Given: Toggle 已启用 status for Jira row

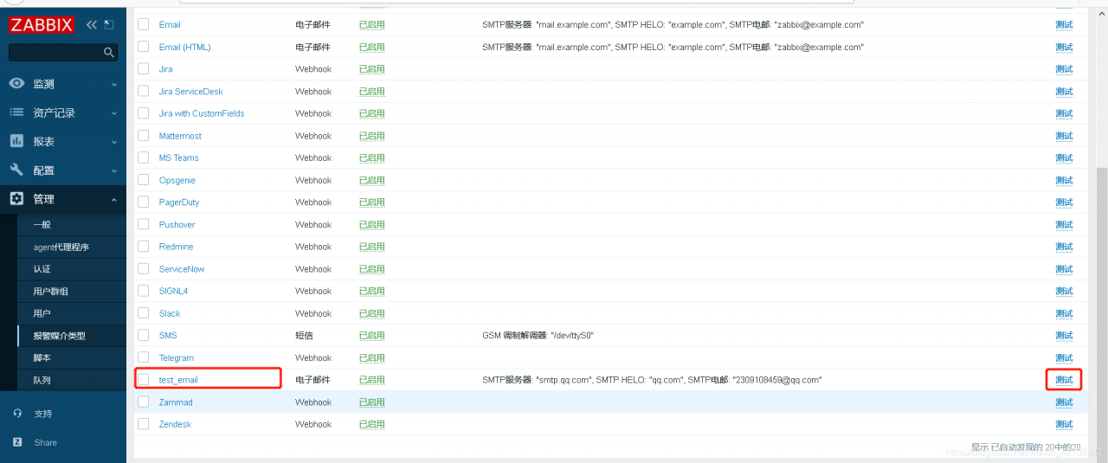Looking at the screenshot, I should point(372,69).
